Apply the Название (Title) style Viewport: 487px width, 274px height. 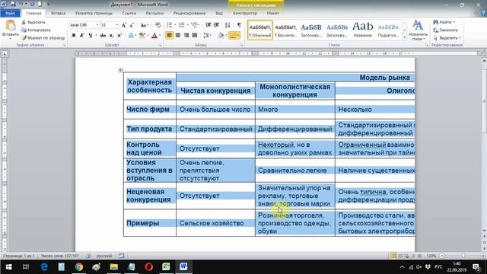[363, 30]
